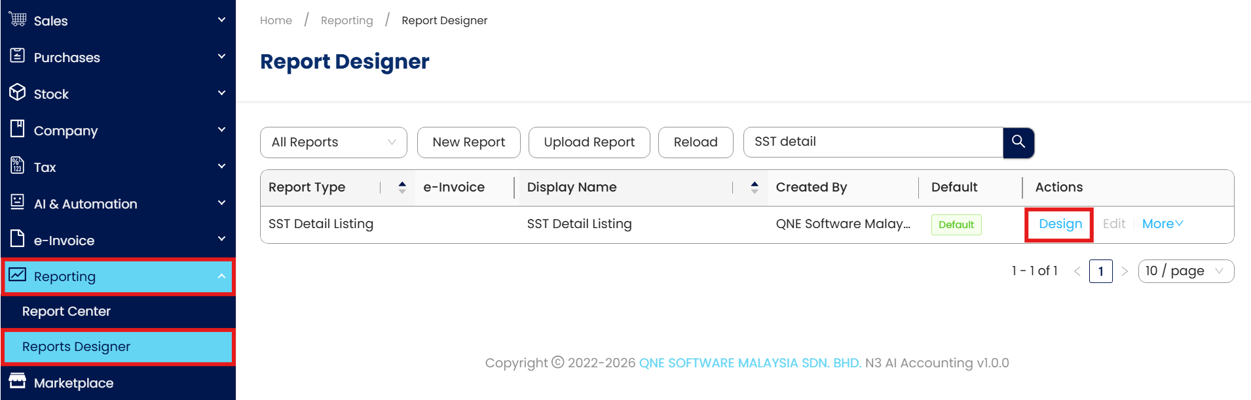
Task: Click the Upload Report button
Action: tap(589, 142)
